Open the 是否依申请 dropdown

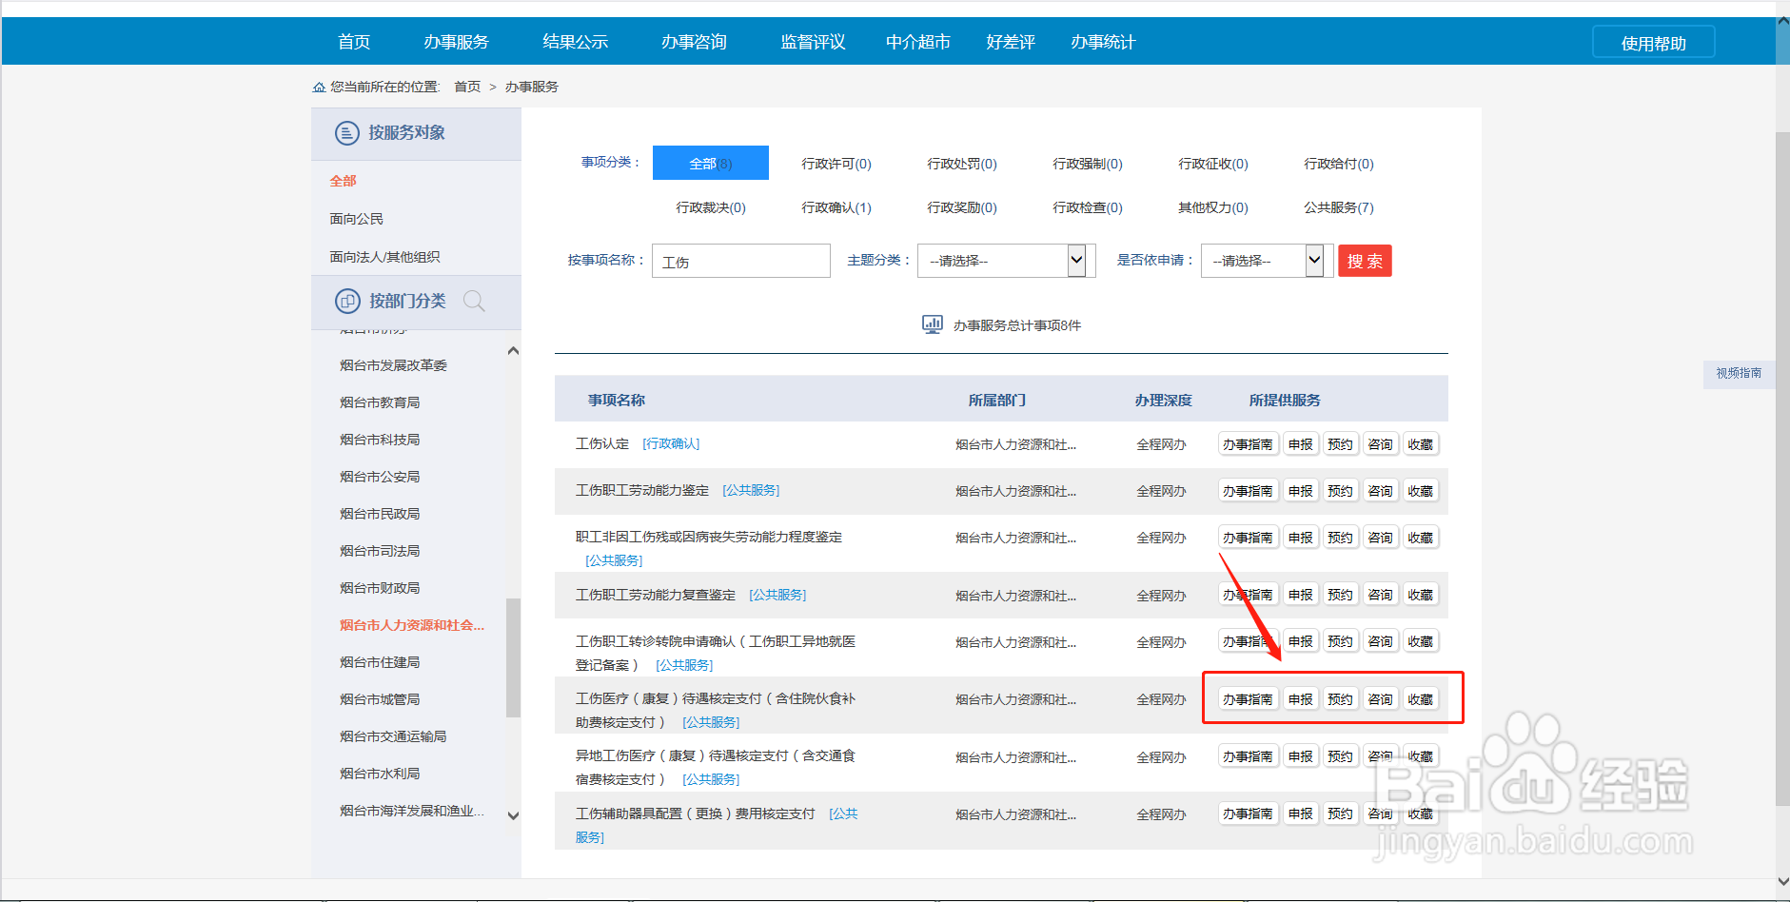point(1263,260)
